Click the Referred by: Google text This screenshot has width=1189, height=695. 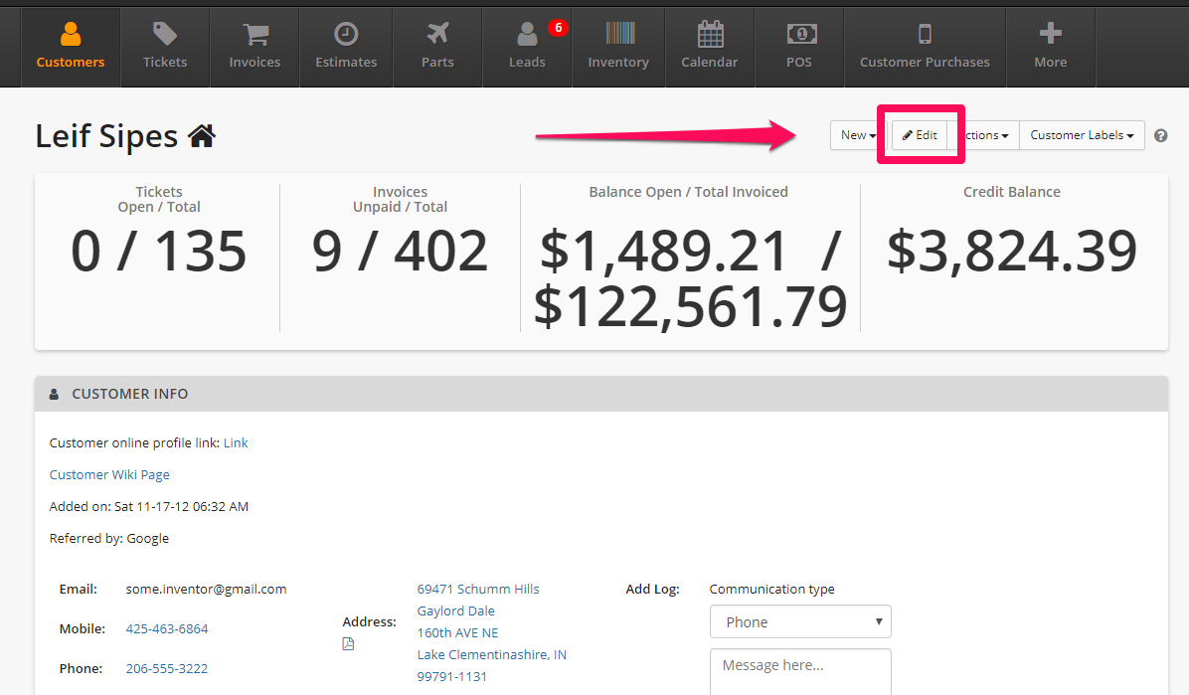click(109, 539)
